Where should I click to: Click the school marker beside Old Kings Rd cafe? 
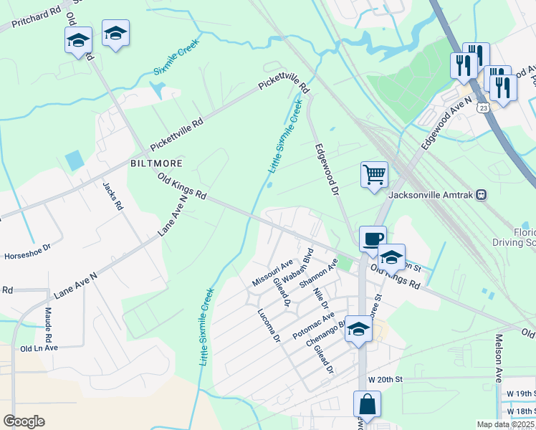click(391, 258)
